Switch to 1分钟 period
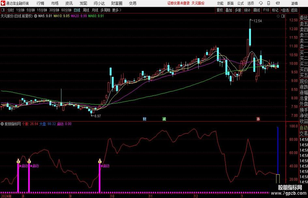The image size is (308, 198). point(20,10)
